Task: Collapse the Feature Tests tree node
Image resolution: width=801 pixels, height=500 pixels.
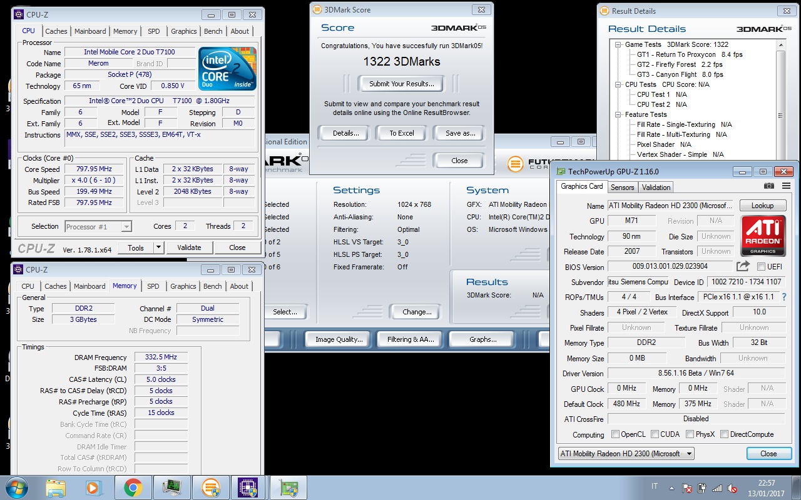Action: (618, 114)
